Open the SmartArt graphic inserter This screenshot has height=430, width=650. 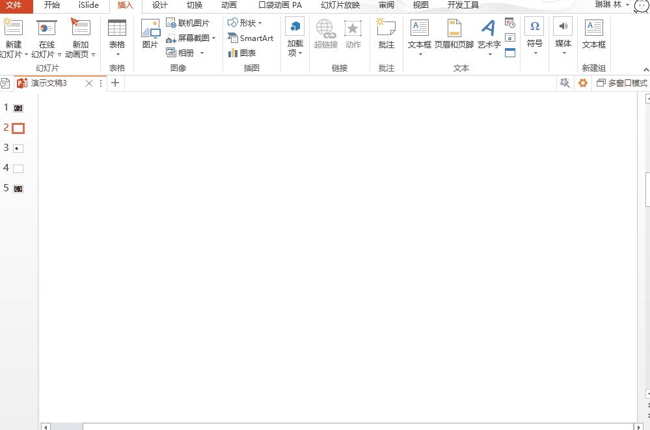[251, 38]
